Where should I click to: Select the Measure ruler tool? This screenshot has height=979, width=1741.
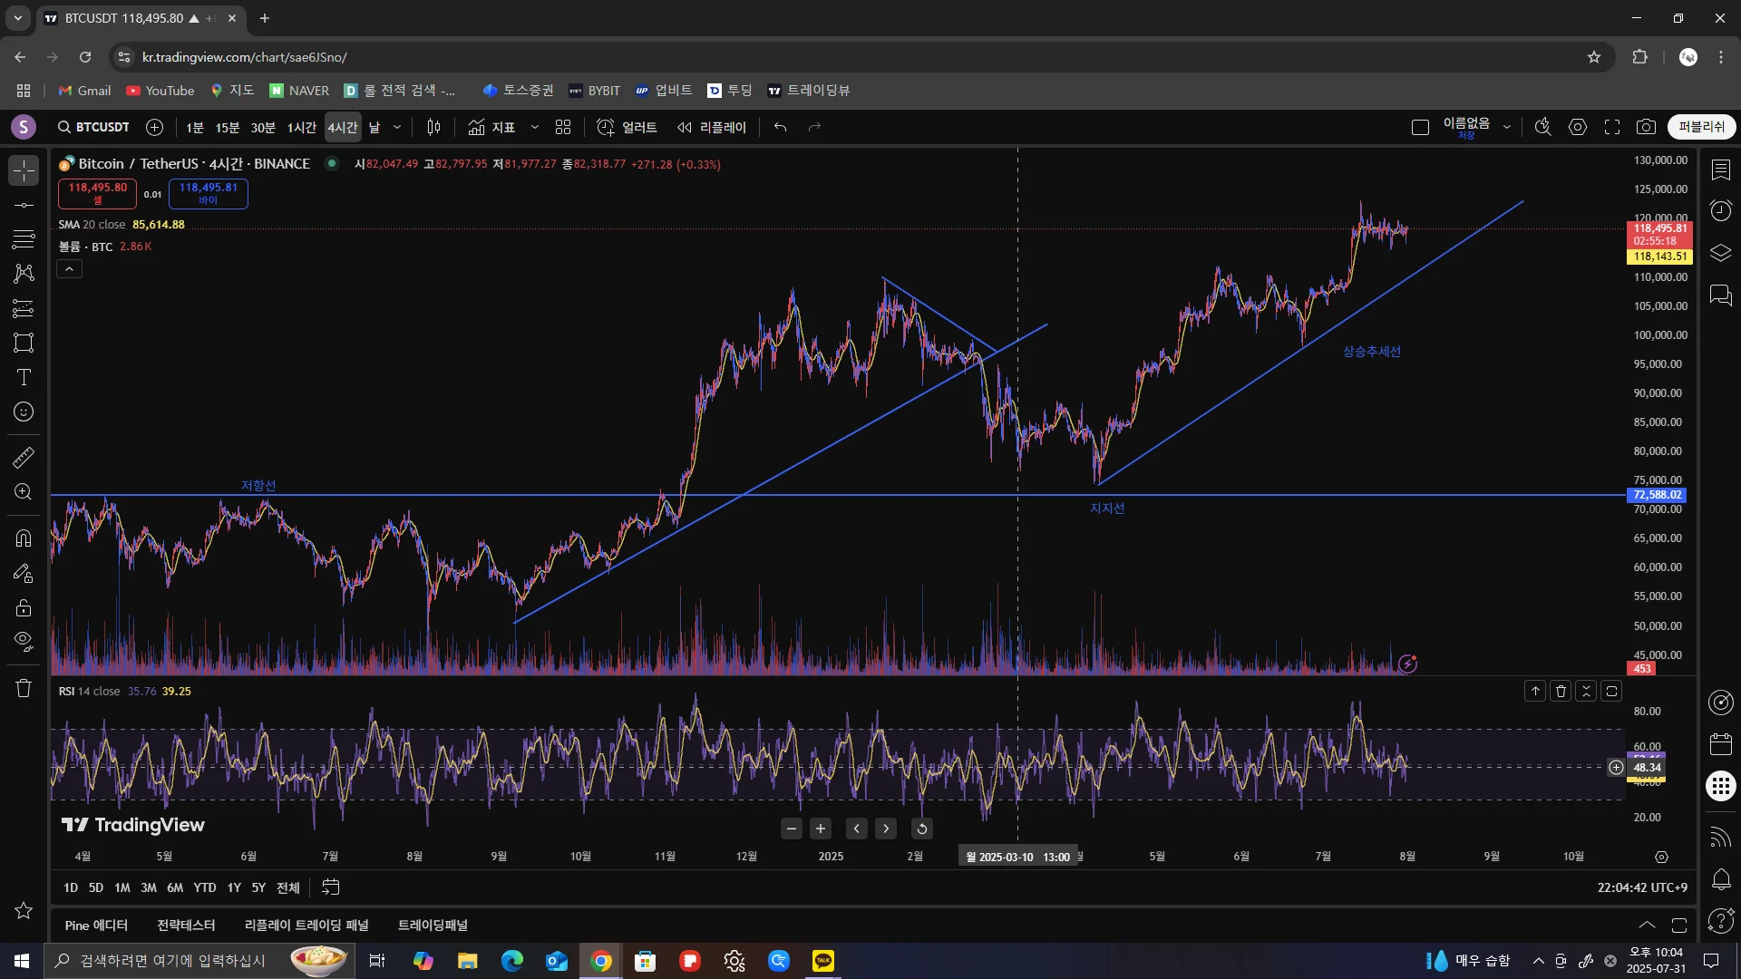[x=24, y=457]
